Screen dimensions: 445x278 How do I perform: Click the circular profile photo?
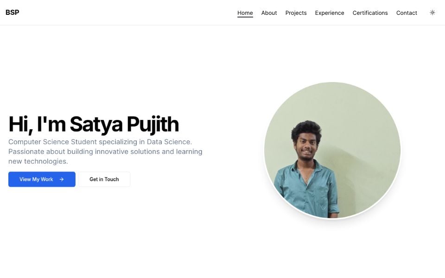(x=332, y=151)
